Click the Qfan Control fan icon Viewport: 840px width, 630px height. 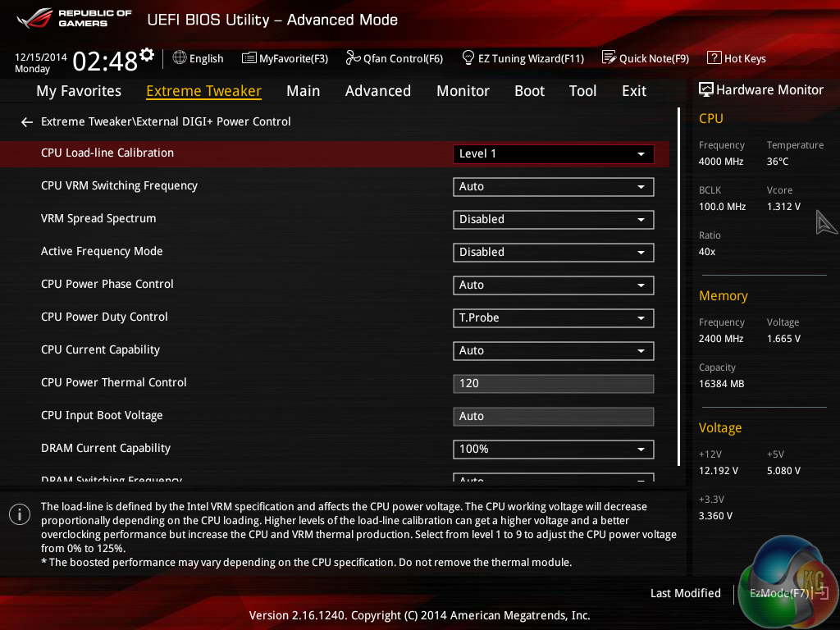(353, 57)
